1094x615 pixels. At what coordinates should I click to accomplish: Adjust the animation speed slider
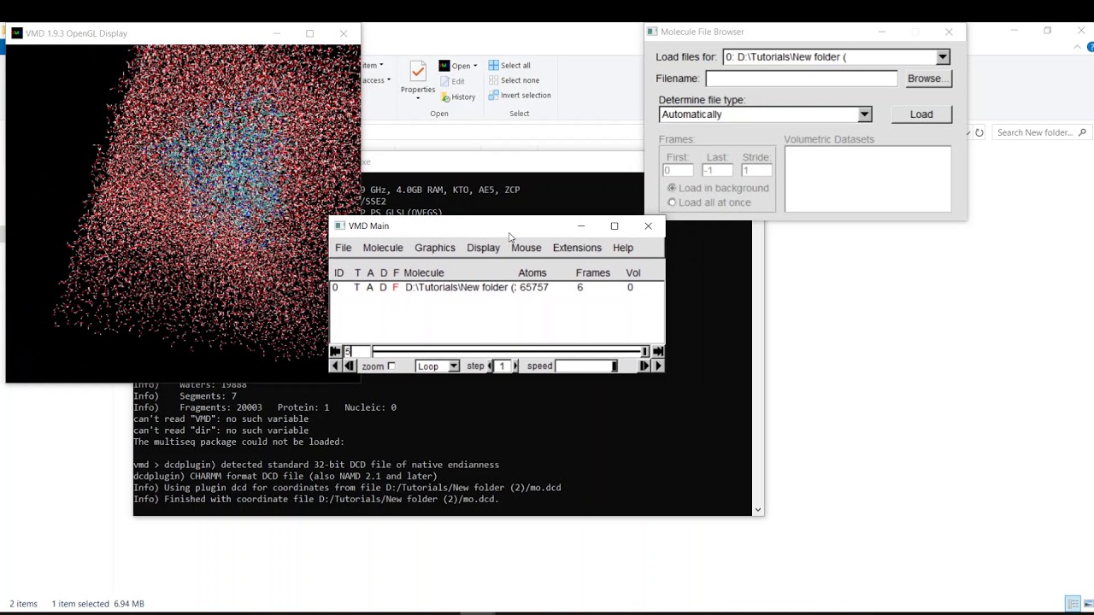click(x=586, y=366)
